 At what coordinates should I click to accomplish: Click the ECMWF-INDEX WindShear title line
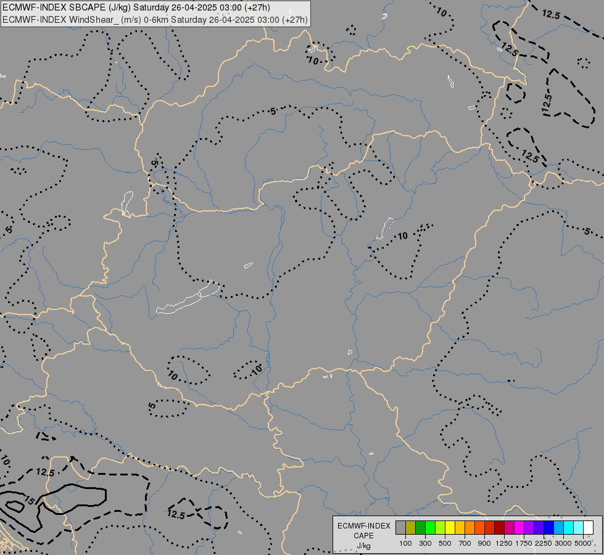155,20
